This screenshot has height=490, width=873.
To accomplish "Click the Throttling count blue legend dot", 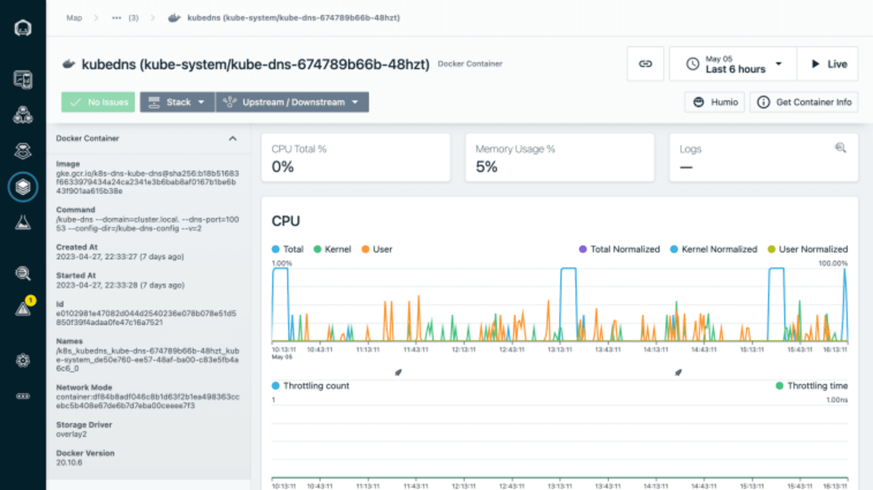I will (276, 386).
